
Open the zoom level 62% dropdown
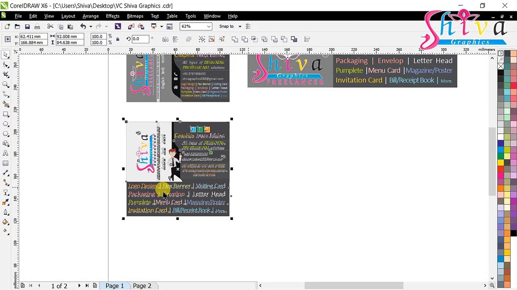click(x=209, y=27)
